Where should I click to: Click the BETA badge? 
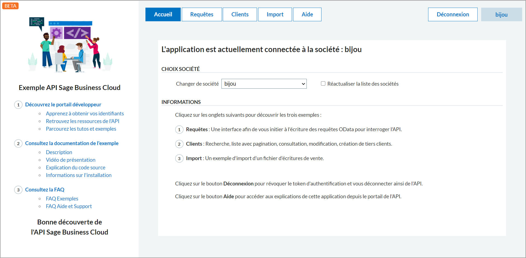click(x=10, y=6)
